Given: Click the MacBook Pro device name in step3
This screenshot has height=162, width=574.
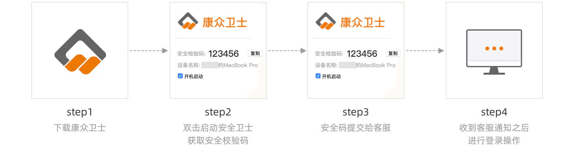Looking at the screenshot, I should click(x=378, y=65).
